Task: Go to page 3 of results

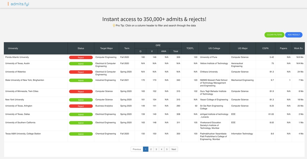Action: click(x=156, y=149)
